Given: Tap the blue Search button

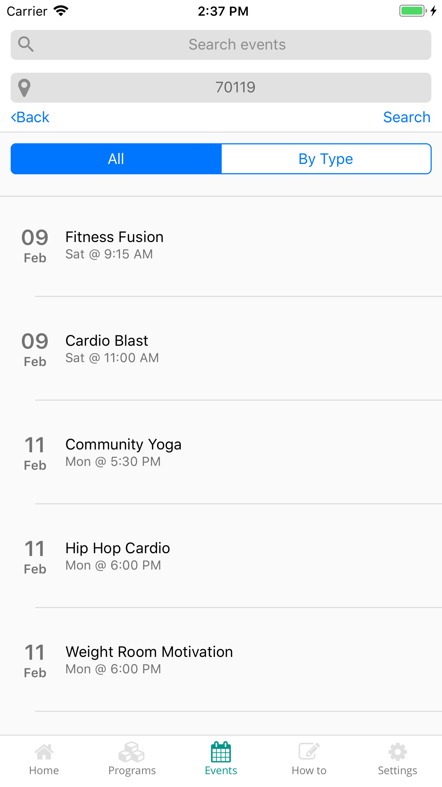Looking at the screenshot, I should 407,117.
